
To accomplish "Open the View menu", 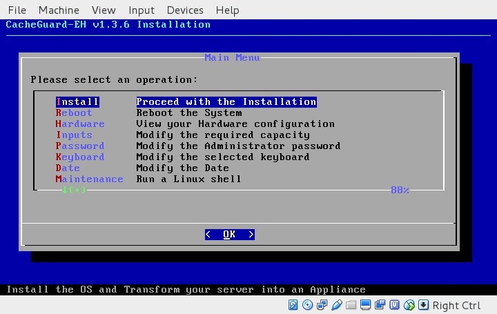I will pos(104,10).
